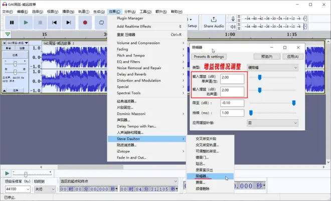This screenshot has width=331, height=201.
Task: Open the 类型 limiter type dropdown
Action: coord(272,68)
